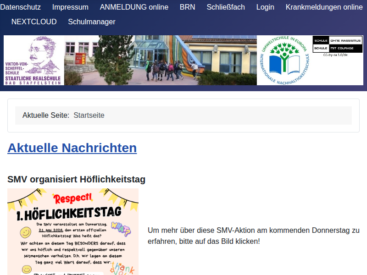Open the Höflichkeitstag poster image
Image resolution: width=367 pixels, height=275 pixels.
(x=73, y=232)
